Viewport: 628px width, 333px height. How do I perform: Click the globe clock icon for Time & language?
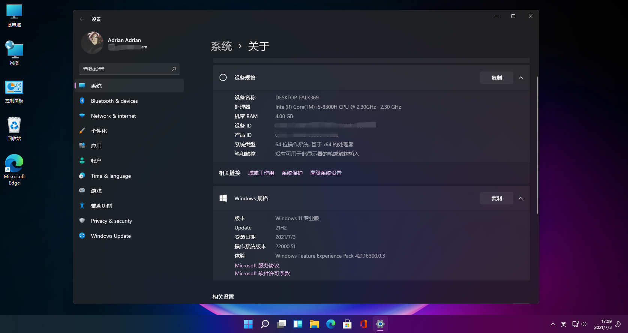pos(82,175)
